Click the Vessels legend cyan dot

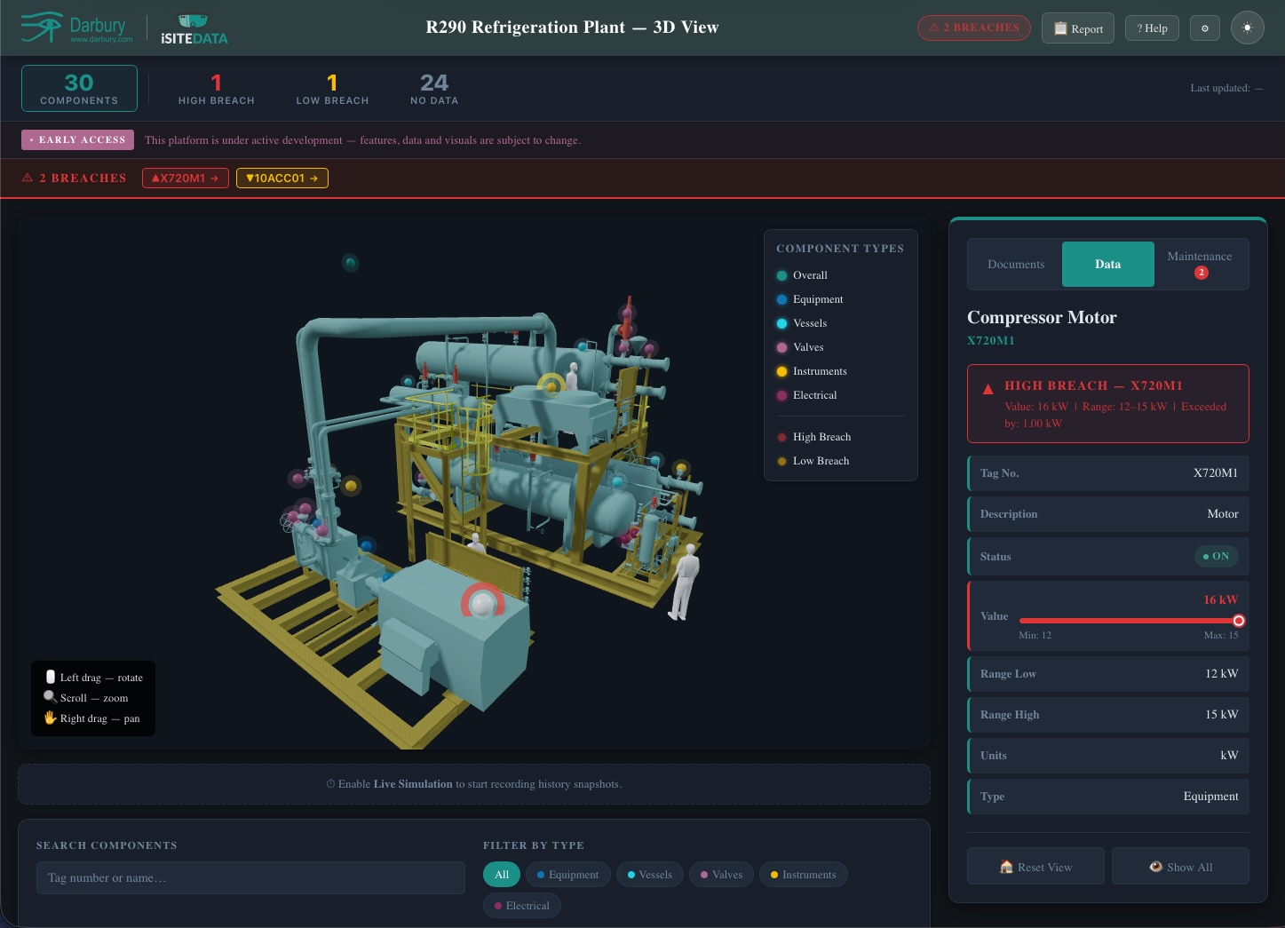coord(781,323)
